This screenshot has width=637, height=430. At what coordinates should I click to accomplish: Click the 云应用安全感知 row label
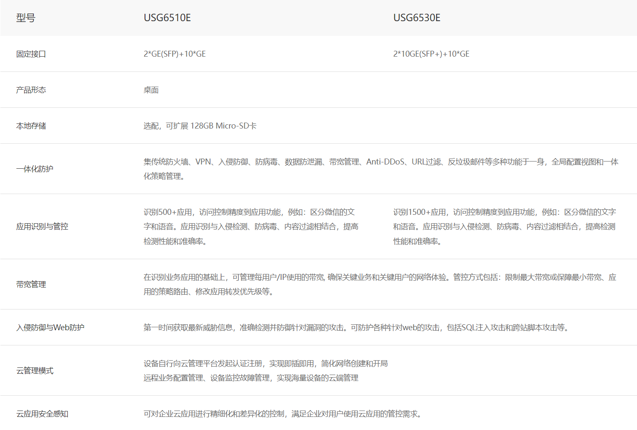click(x=42, y=414)
